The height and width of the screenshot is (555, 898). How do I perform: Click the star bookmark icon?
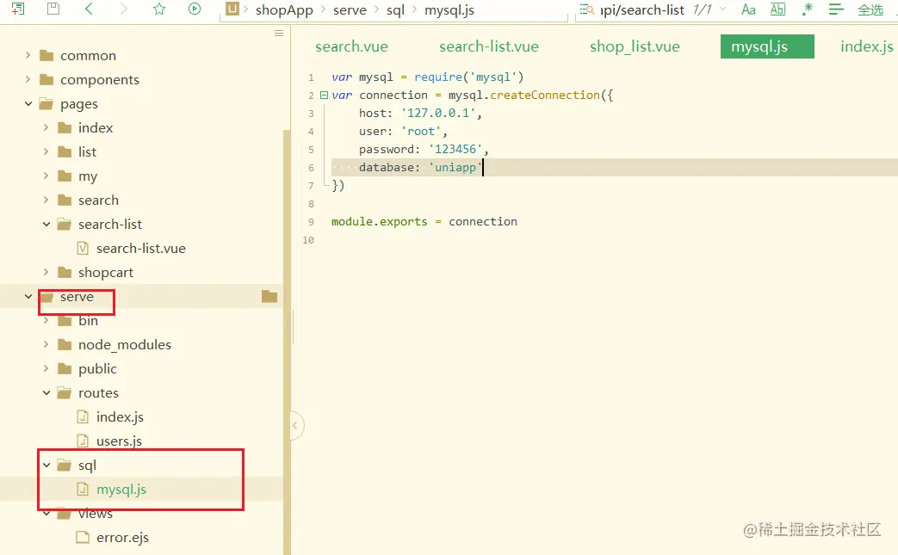pos(159,9)
